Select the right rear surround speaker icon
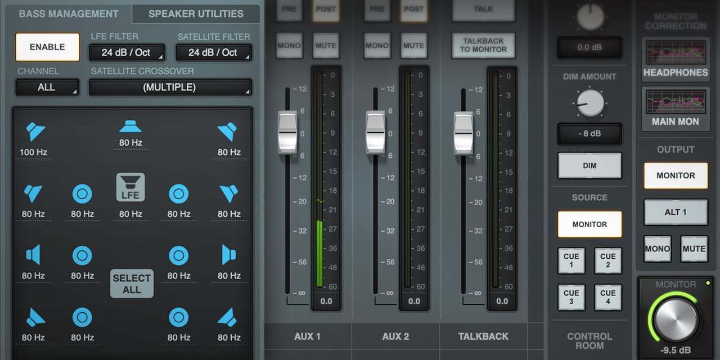This screenshot has width=720, height=360. pos(227,317)
